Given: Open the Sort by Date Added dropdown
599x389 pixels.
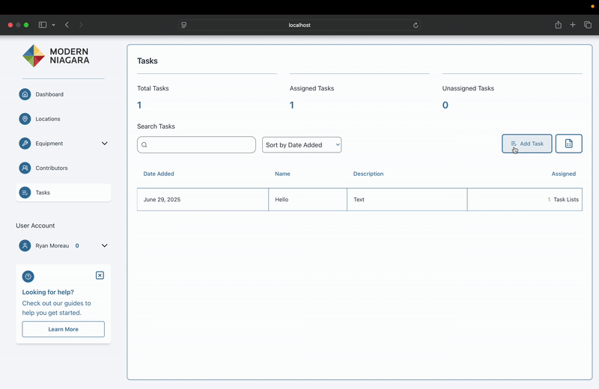Looking at the screenshot, I should [302, 144].
